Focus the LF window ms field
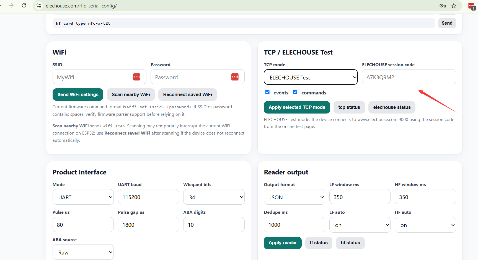 click(x=360, y=197)
